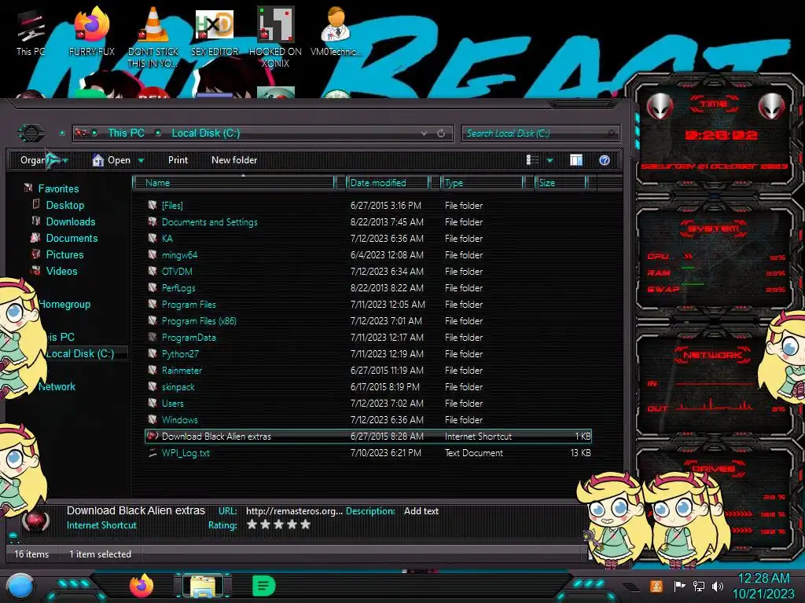
Task: Click the chevron after This PC in the address bar
Action: [x=158, y=133]
